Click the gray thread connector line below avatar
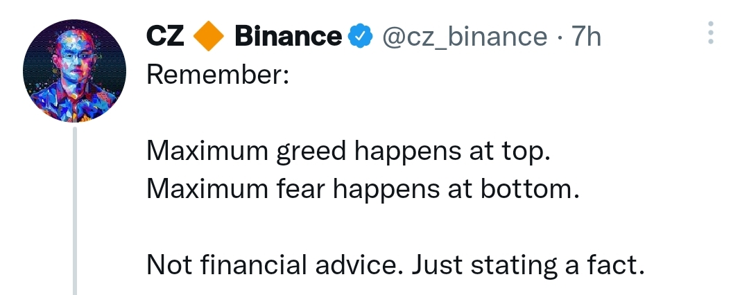This screenshot has height=295, width=749. click(75, 211)
